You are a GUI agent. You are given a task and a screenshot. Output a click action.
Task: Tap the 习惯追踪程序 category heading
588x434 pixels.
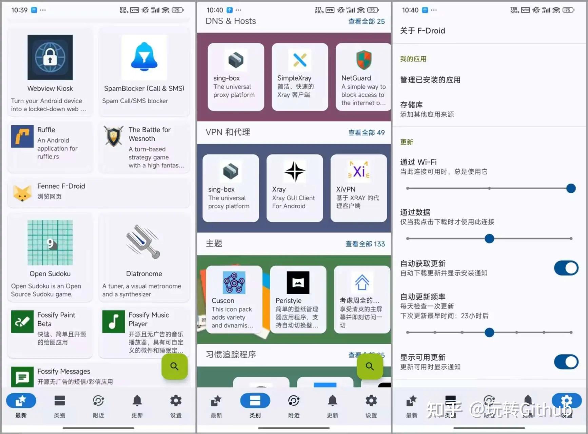click(x=231, y=355)
